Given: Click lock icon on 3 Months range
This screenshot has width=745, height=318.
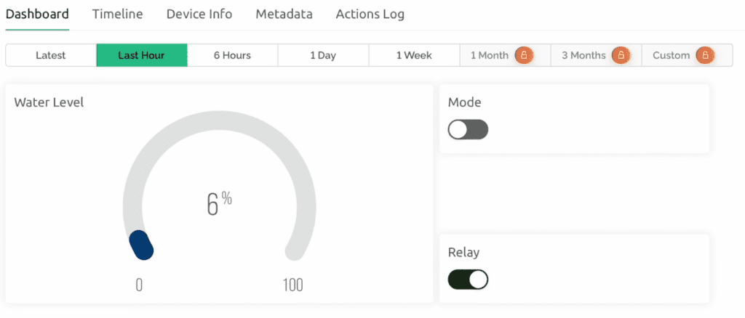Looking at the screenshot, I should pos(620,55).
